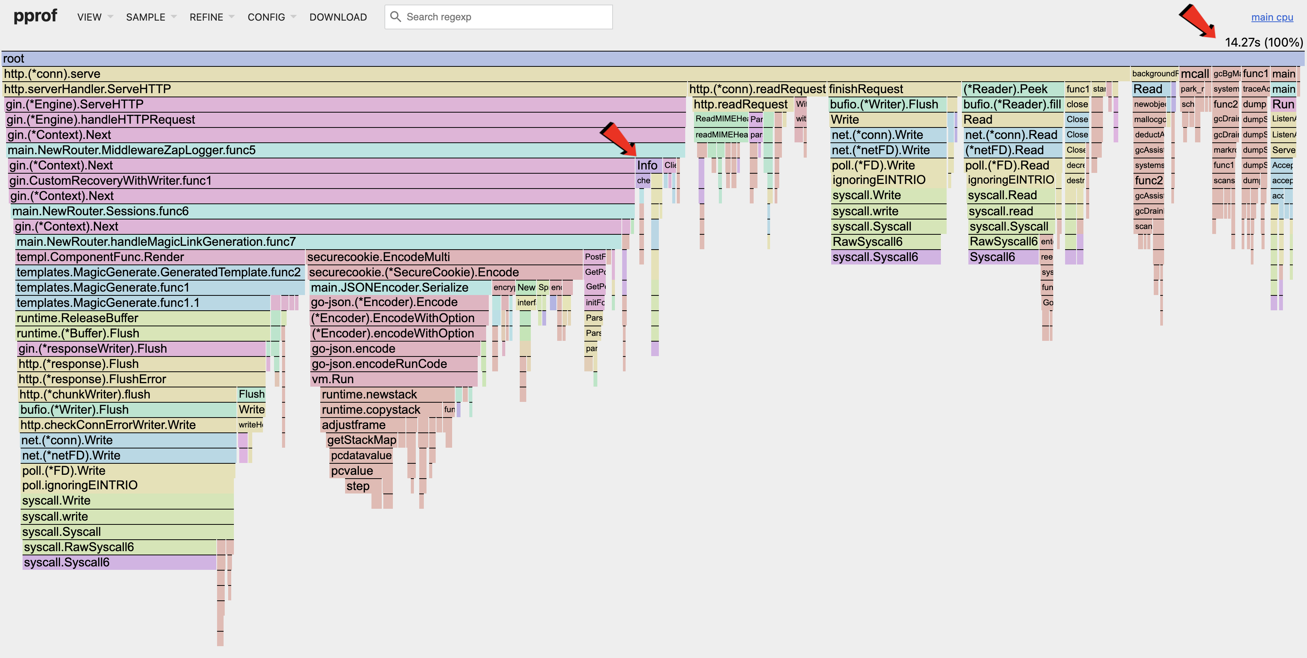Select the purple syscall.Syscall6 frame at bottom left
The height and width of the screenshot is (658, 1307).
point(119,563)
